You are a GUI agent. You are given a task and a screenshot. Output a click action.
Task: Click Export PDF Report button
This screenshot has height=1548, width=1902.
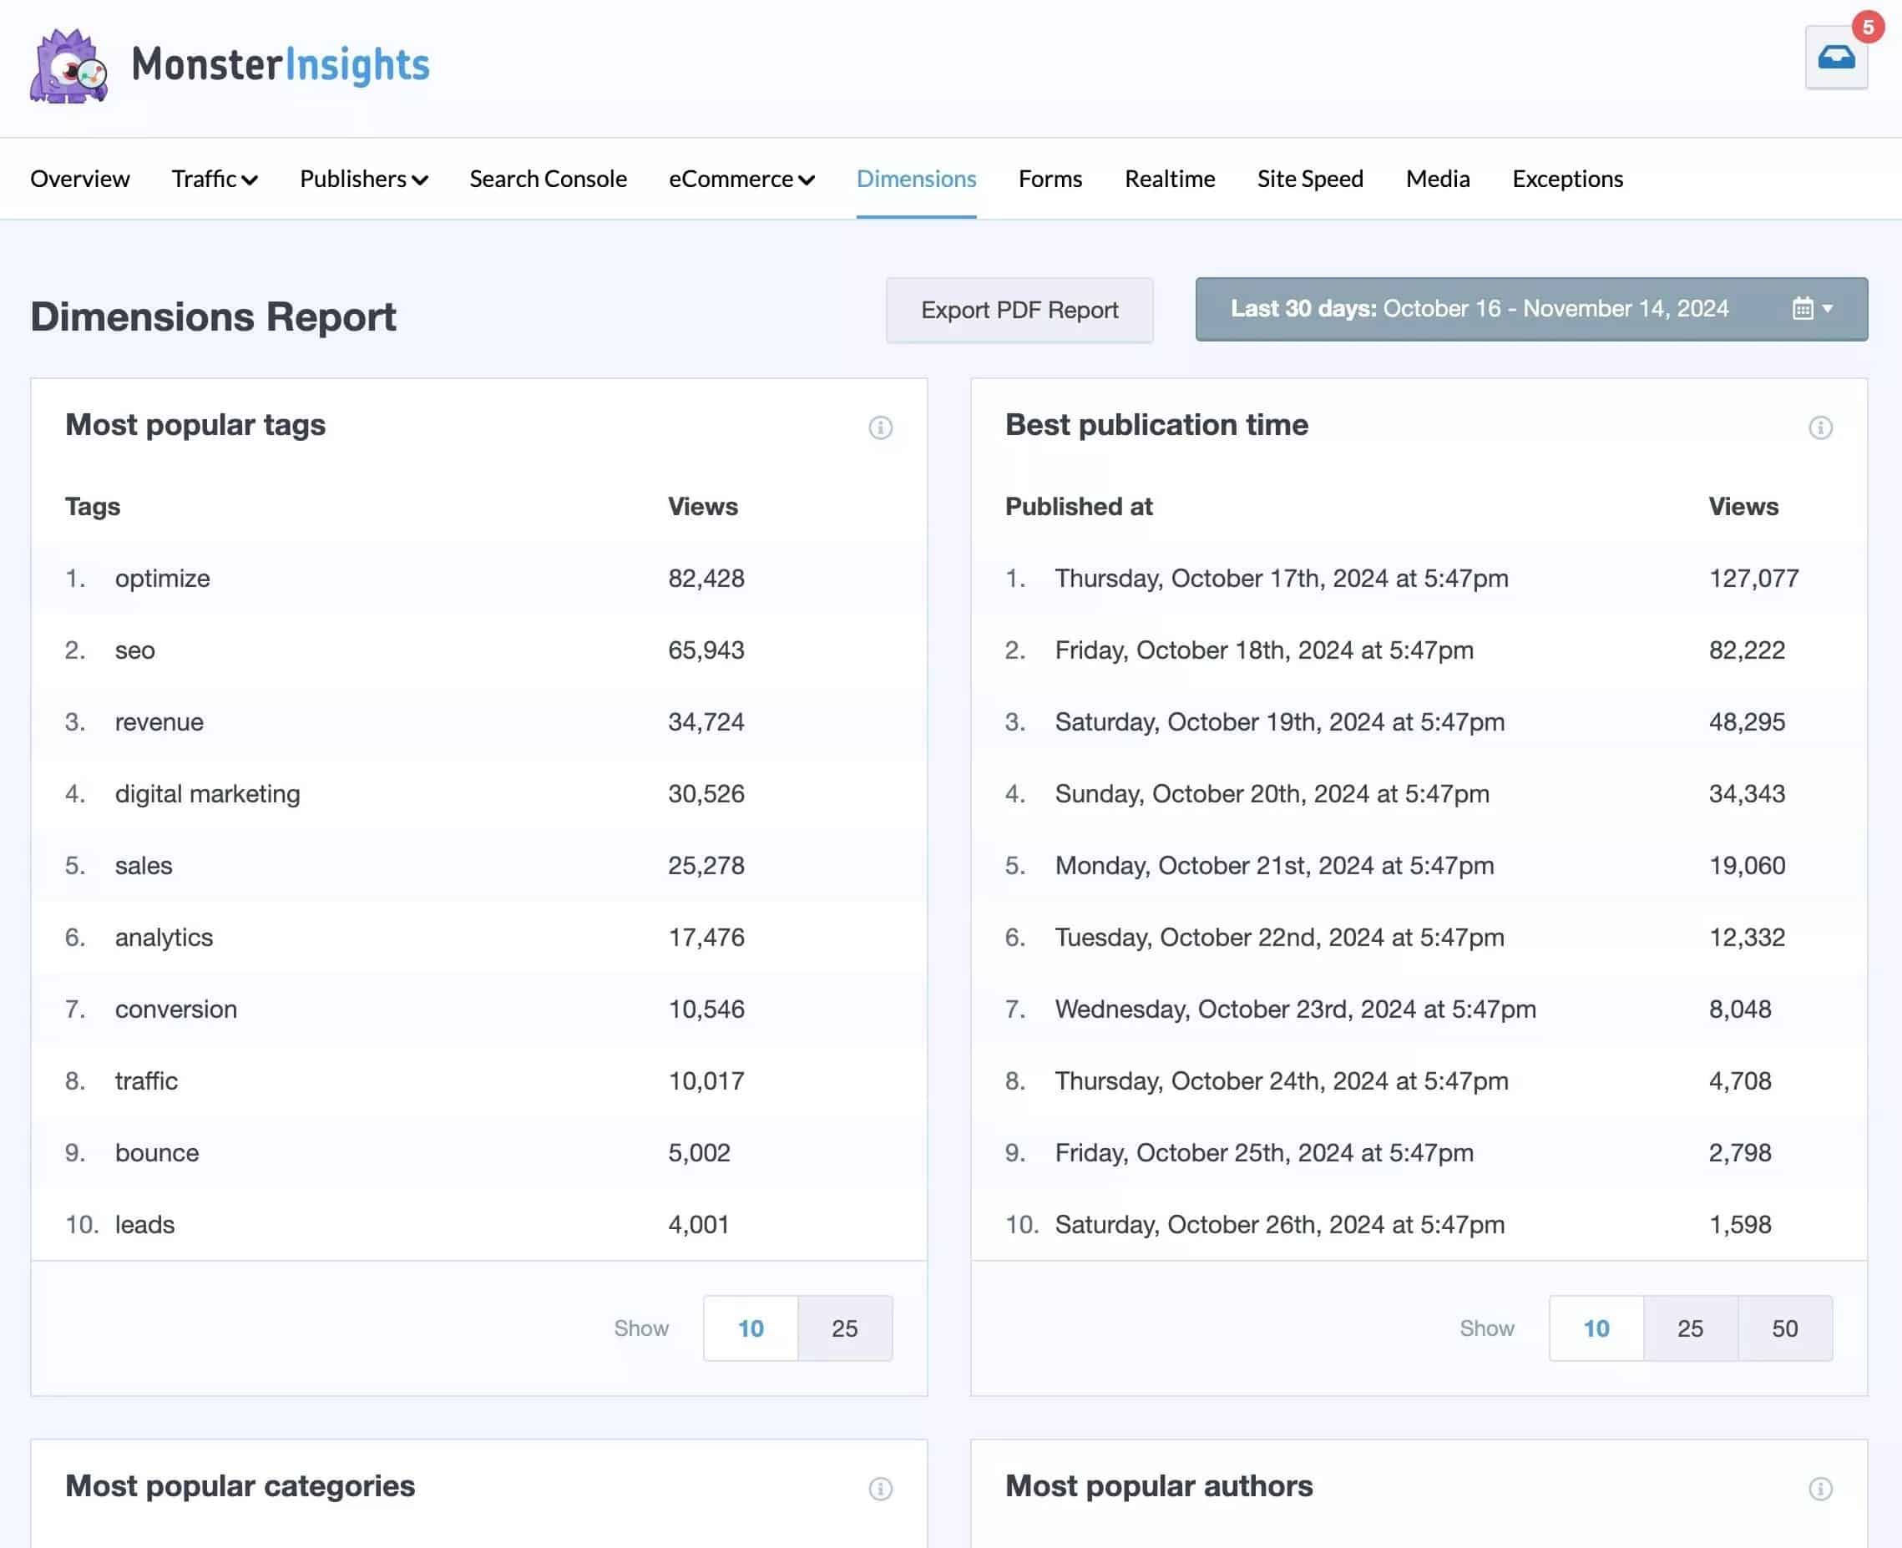[x=1019, y=310]
